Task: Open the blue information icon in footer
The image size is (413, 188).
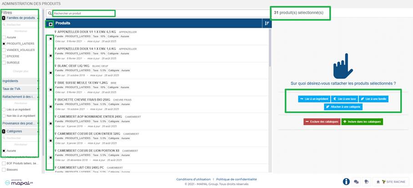Action: click(x=346, y=181)
